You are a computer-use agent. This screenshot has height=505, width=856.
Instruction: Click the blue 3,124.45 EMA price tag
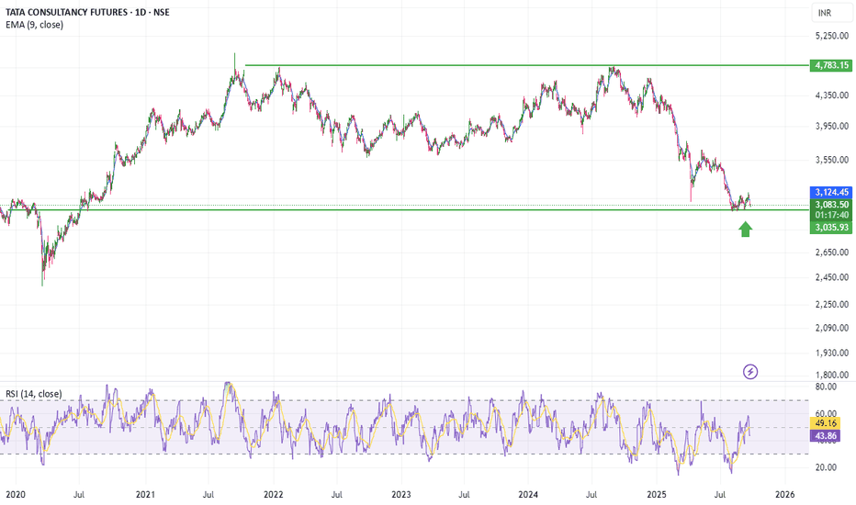pyautogui.click(x=831, y=192)
